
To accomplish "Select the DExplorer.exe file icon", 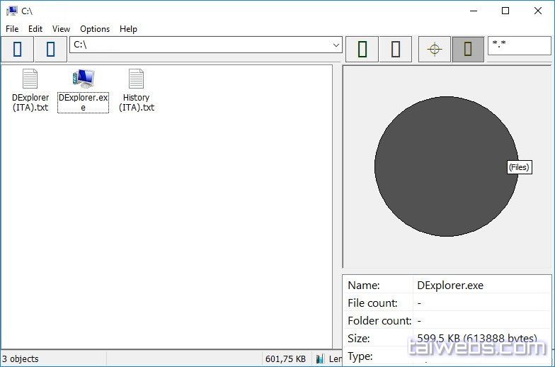I will pyautogui.click(x=83, y=79).
